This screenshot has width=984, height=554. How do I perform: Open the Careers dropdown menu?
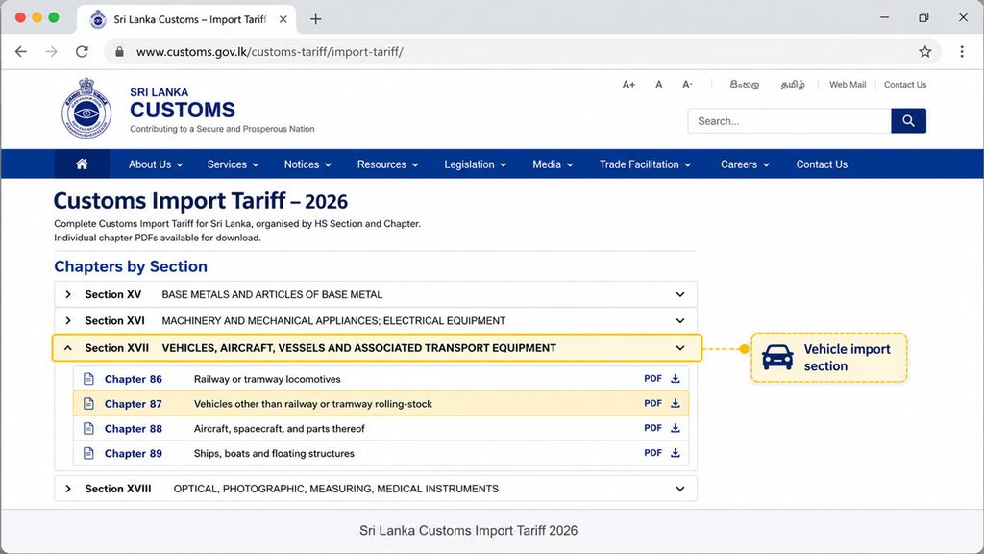(x=745, y=164)
